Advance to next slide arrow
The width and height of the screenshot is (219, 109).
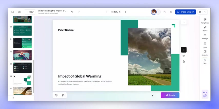tap(125, 12)
